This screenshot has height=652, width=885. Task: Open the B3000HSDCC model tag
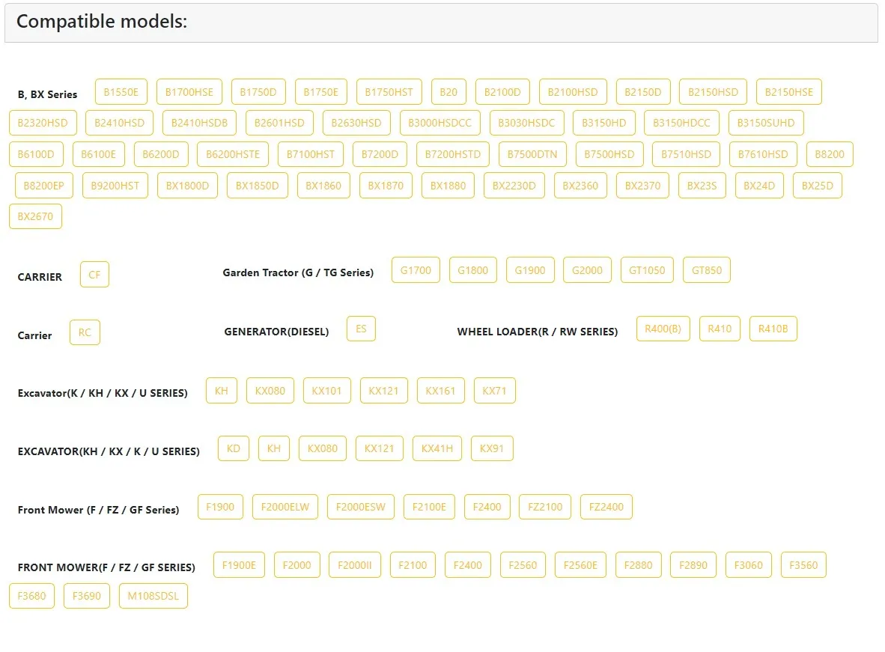(x=440, y=123)
